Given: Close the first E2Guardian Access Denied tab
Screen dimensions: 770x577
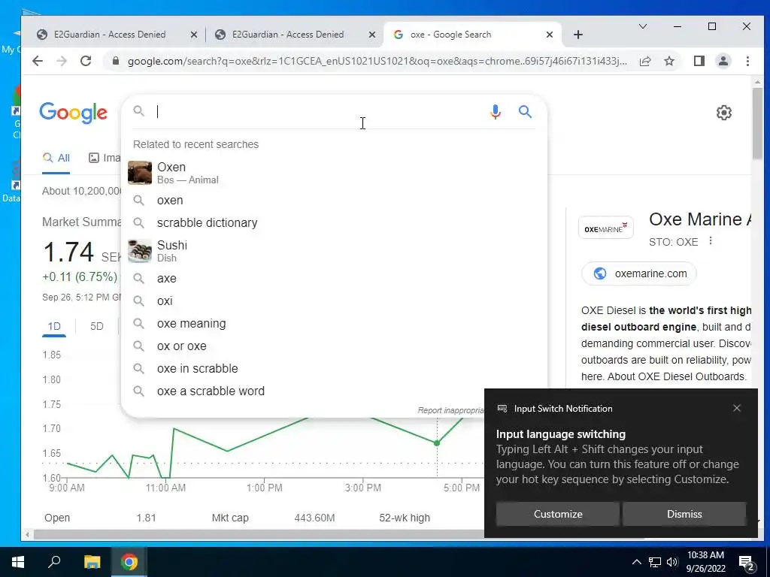Looking at the screenshot, I should coord(194,35).
